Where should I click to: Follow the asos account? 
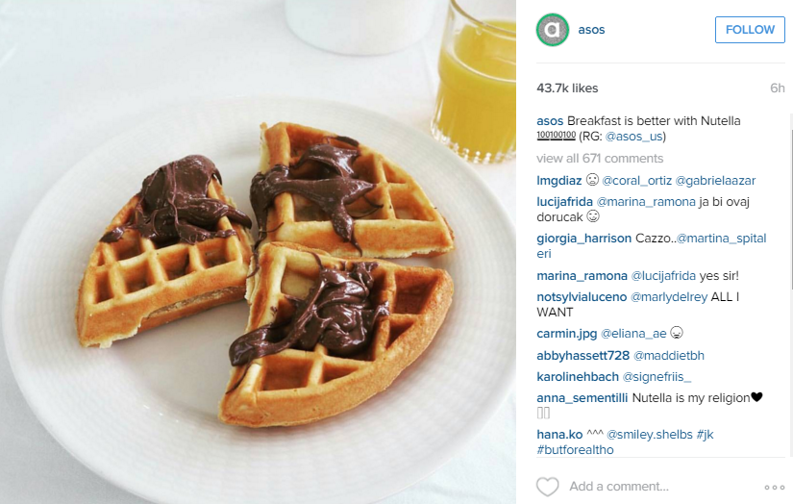coord(750,30)
